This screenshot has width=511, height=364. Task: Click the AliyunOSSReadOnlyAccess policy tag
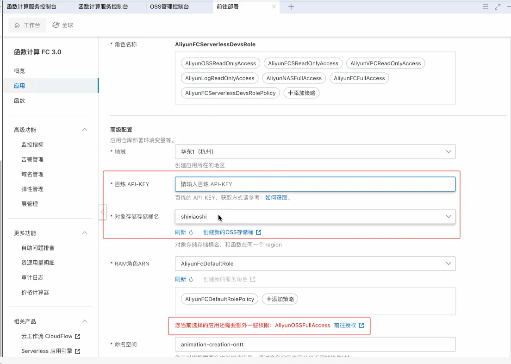[x=221, y=63]
